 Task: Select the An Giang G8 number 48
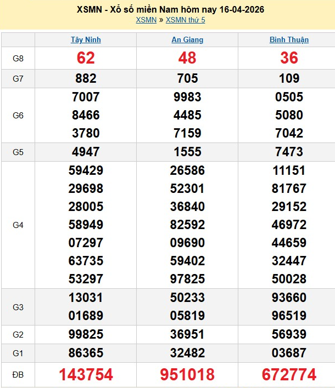(x=187, y=58)
